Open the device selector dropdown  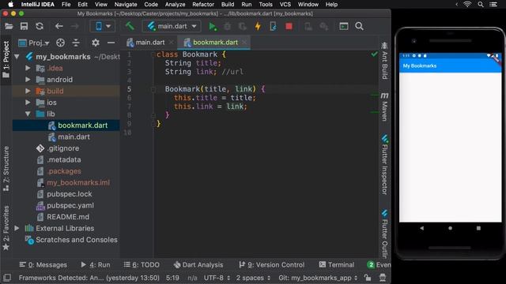[103, 26]
